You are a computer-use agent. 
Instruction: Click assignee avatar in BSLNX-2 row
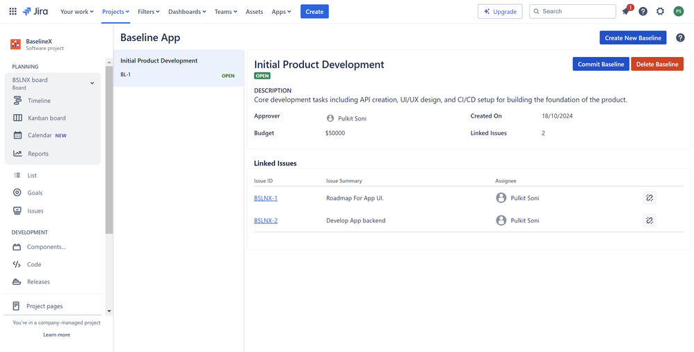(501, 221)
